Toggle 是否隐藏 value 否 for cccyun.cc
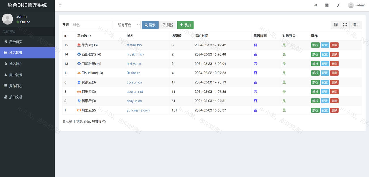 255,101
